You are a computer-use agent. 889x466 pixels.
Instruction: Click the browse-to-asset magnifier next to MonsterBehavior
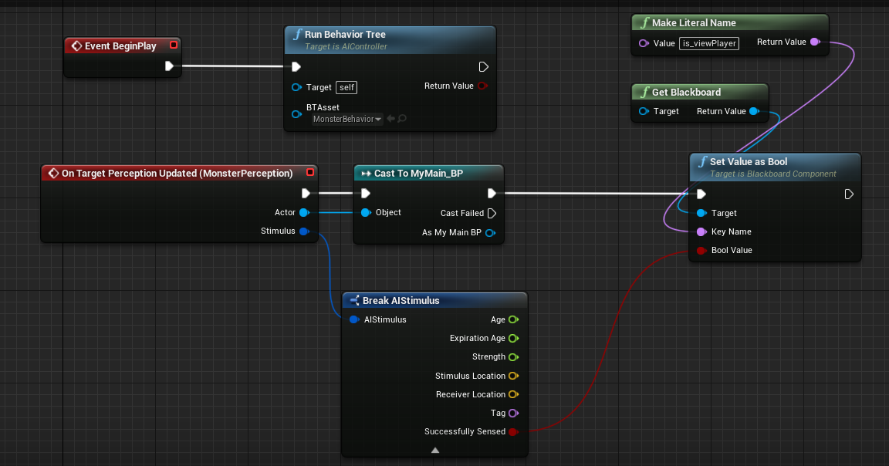[402, 119]
